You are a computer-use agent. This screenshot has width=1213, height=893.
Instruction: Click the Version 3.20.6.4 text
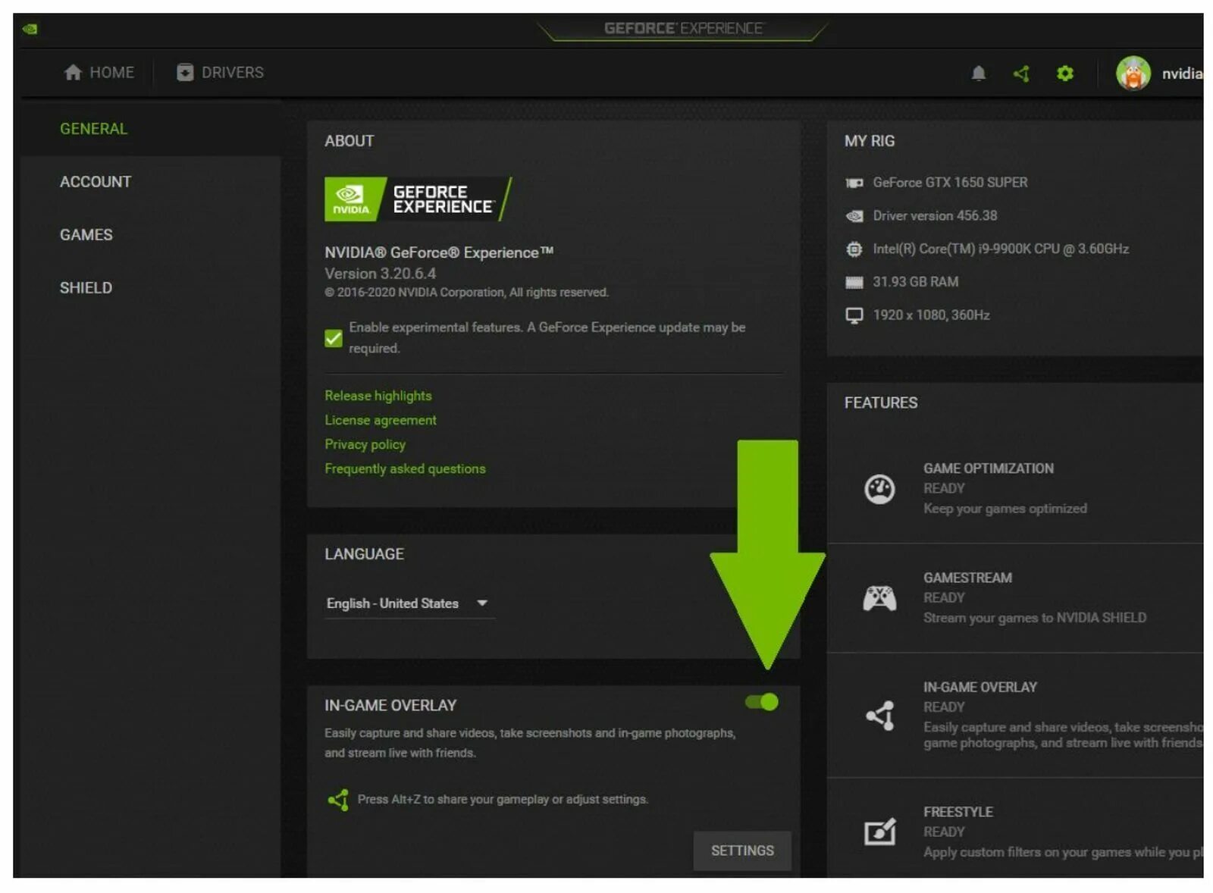pyautogui.click(x=380, y=274)
